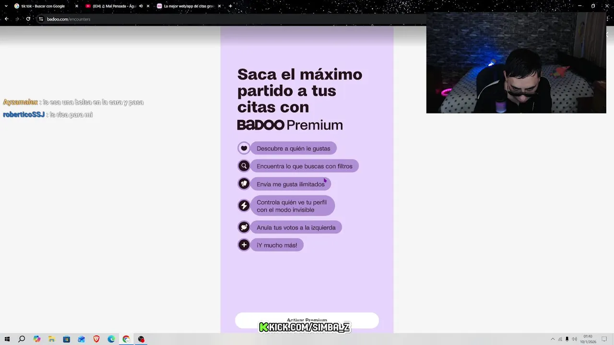Click the plus icon beside "¡Y mucho más!"

coord(244,245)
